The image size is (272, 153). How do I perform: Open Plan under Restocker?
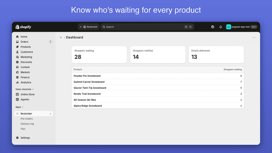point(23,129)
